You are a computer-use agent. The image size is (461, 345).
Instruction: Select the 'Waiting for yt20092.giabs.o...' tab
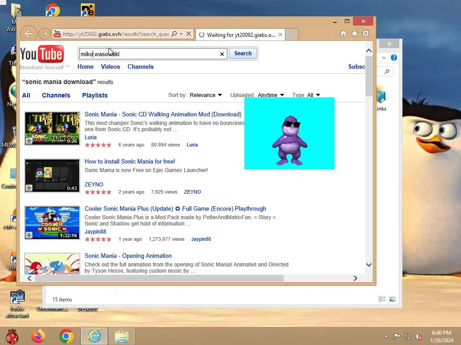tap(240, 35)
